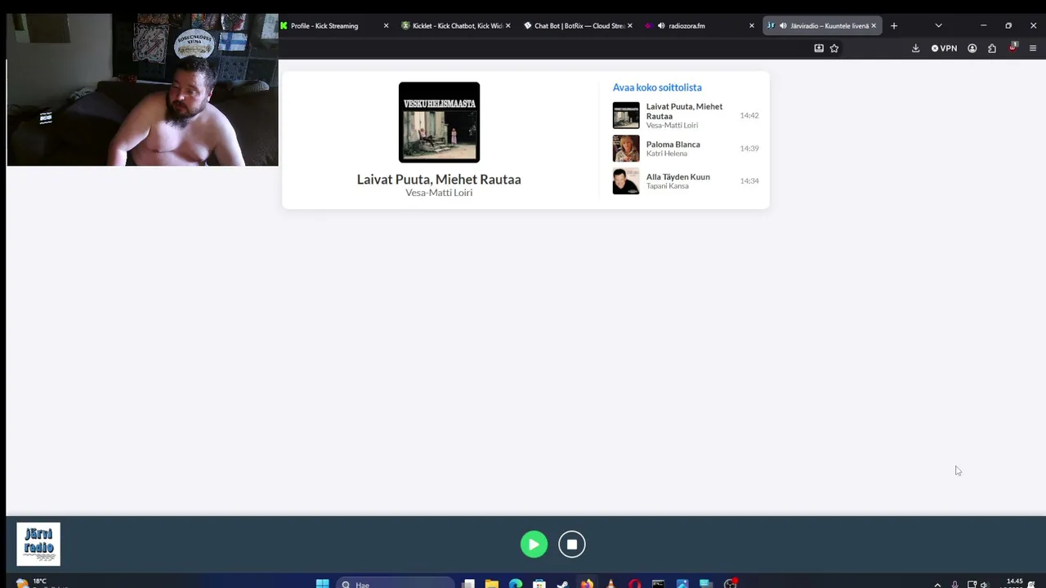1046x588 pixels.
Task: Expand the list all tabs dropdown
Action: [938, 26]
